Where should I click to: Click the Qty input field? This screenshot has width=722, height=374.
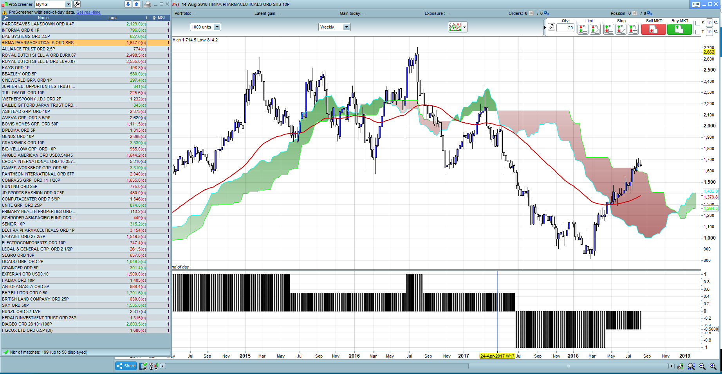tap(565, 28)
